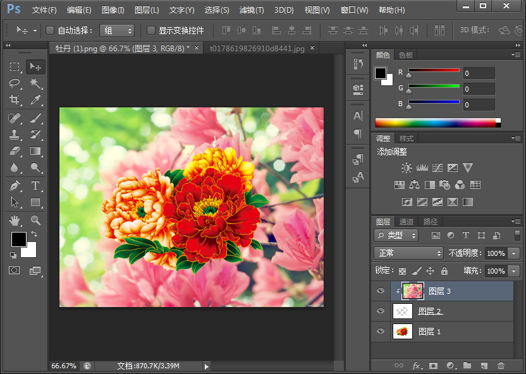Viewport: 526px width, 374px height.
Task: Swap foreground and background colors
Action: [x=34, y=234]
